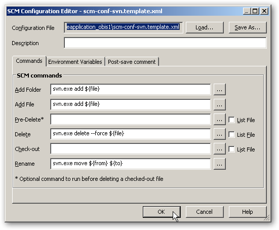This screenshot has width=279, height=230.
Task: Click the Check-out label
Action: pyautogui.click(x=27, y=149)
